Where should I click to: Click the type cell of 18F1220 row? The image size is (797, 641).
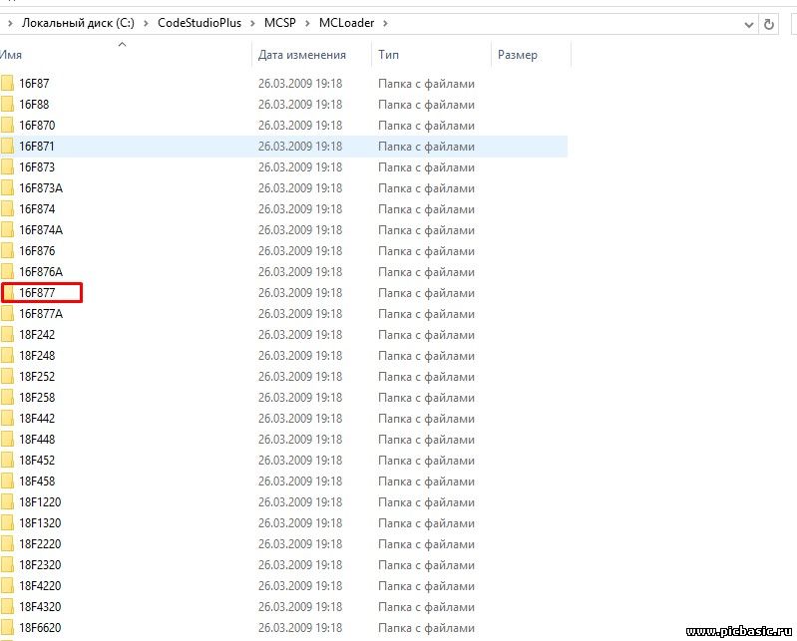click(x=427, y=502)
